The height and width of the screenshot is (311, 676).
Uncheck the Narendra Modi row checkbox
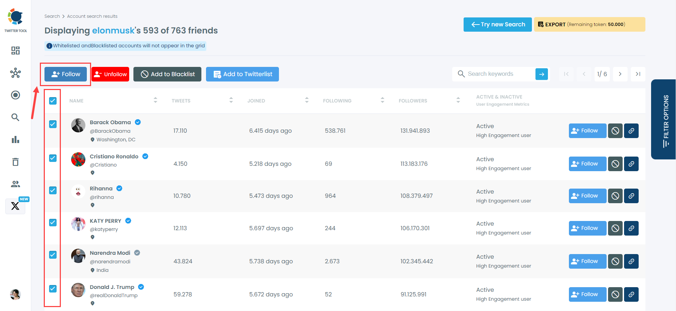click(x=53, y=255)
